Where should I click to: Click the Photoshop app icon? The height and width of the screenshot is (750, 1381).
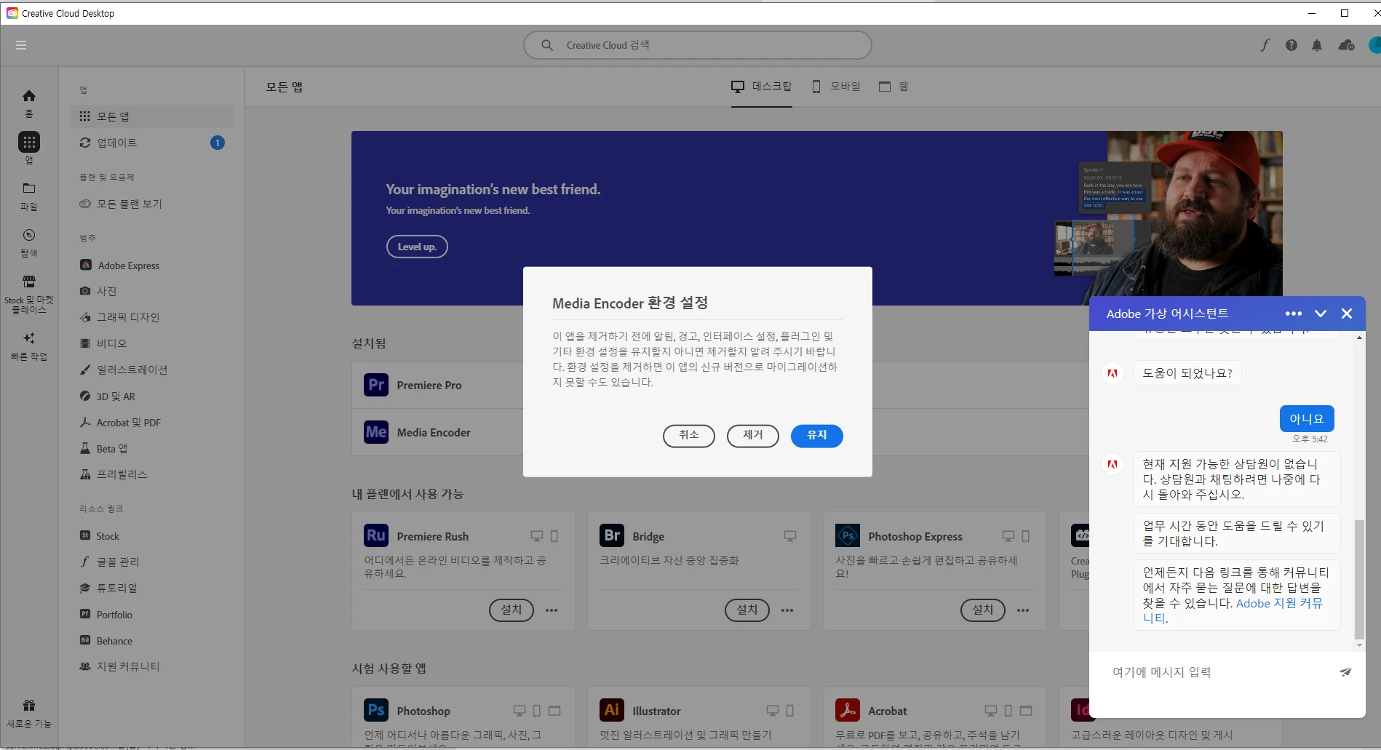click(x=376, y=710)
